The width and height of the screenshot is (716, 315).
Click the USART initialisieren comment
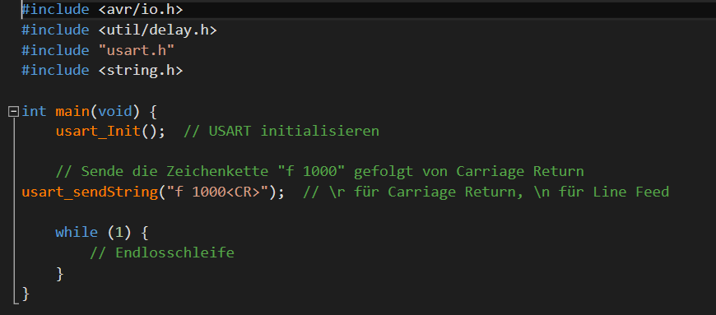click(281, 131)
